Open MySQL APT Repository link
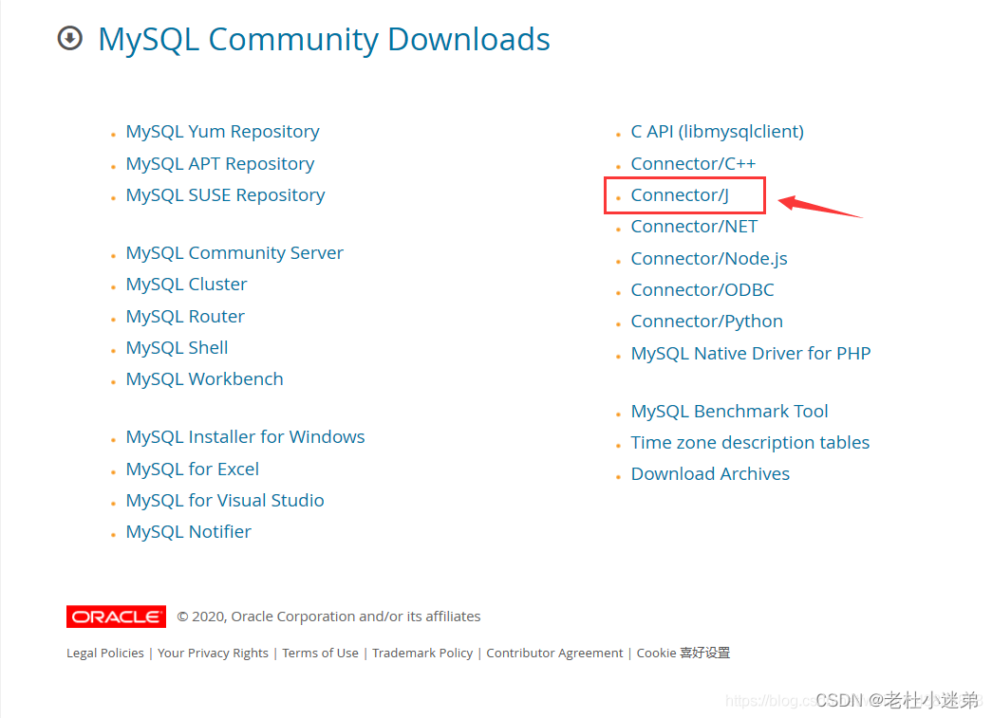 [219, 164]
